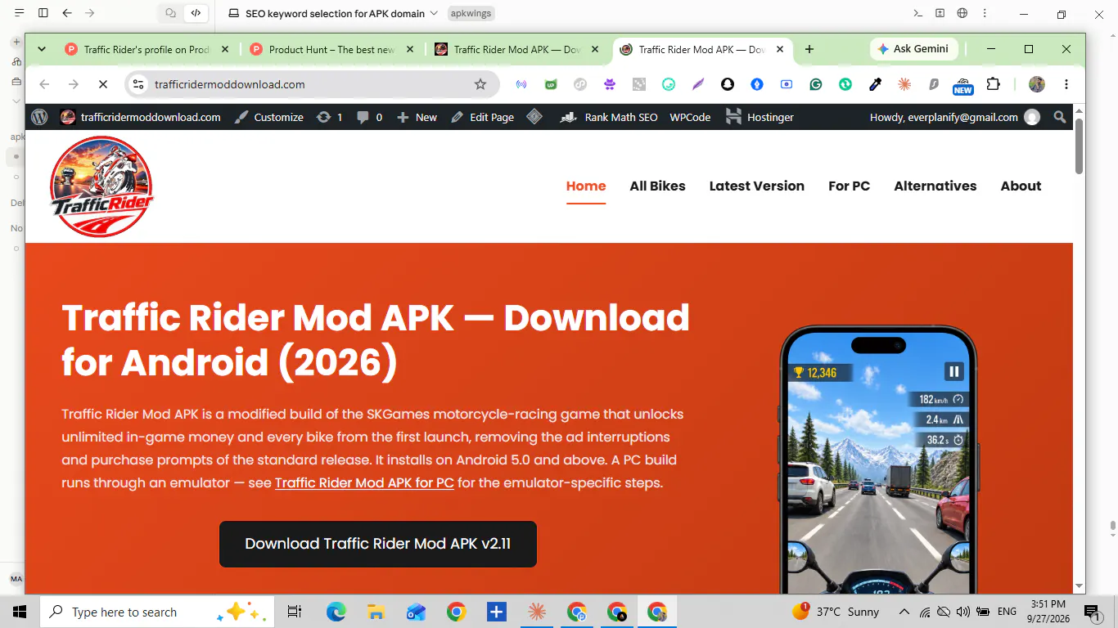Viewport: 1118px width, 628px height.
Task: Open the Alternatives nav link
Action: pos(935,186)
